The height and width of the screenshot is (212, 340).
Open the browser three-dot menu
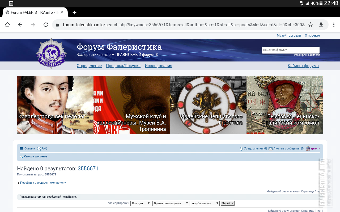[334, 25]
